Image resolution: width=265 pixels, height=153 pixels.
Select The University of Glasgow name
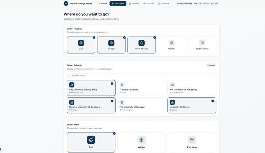[132, 107]
